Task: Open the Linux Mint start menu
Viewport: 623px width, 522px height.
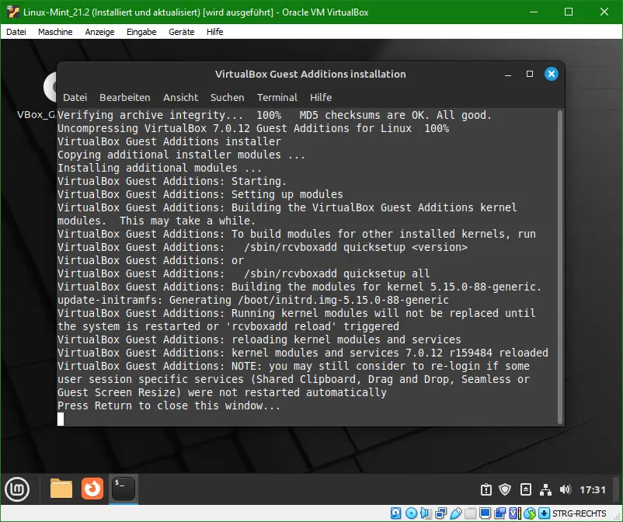Action: (x=17, y=489)
